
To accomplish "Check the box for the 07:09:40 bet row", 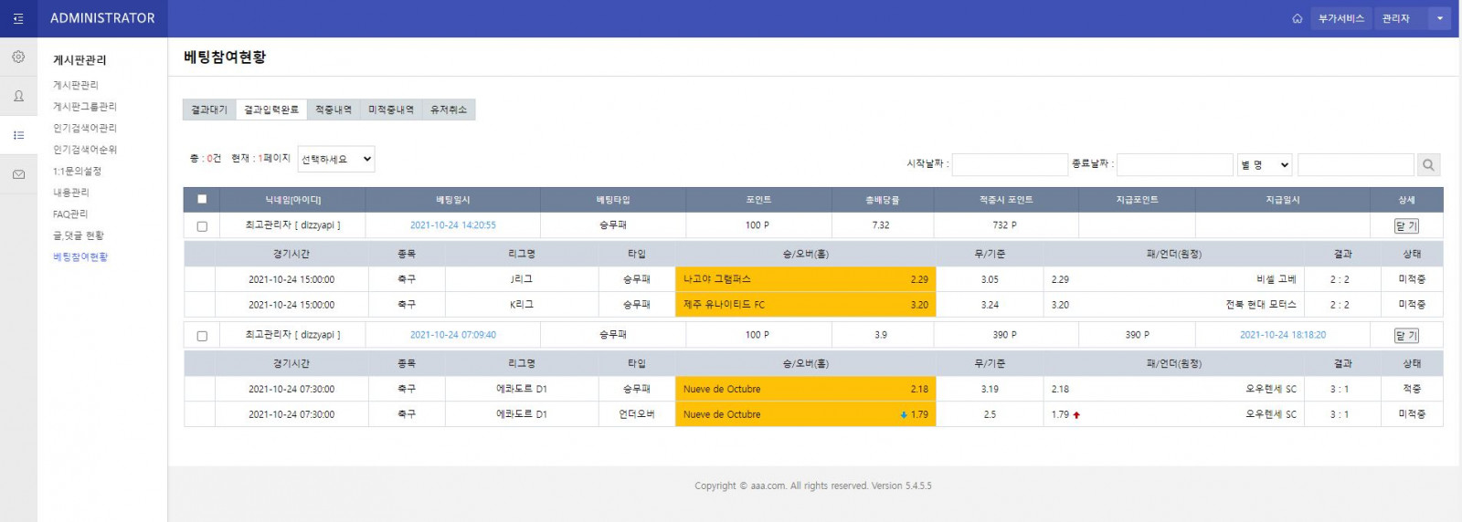I will [x=202, y=336].
